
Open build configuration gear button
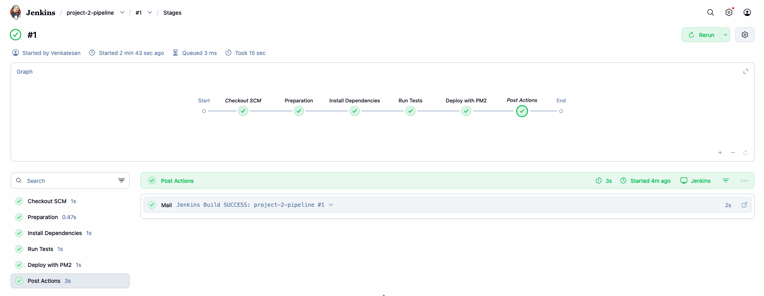click(745, 35)
